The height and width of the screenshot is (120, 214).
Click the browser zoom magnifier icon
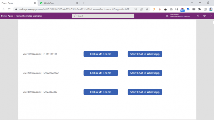pos(136,9)
